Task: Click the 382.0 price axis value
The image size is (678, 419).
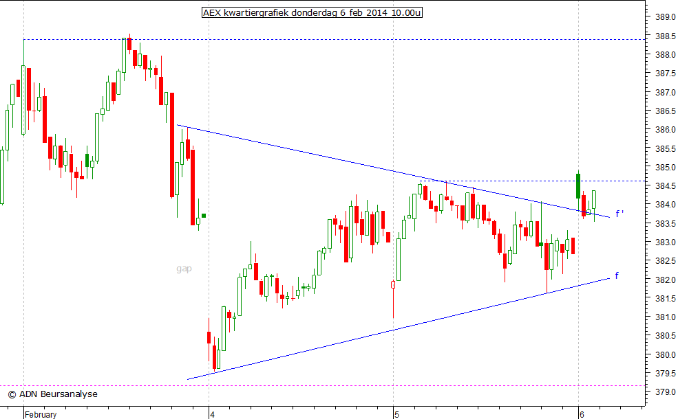Action: click(665, 280)
